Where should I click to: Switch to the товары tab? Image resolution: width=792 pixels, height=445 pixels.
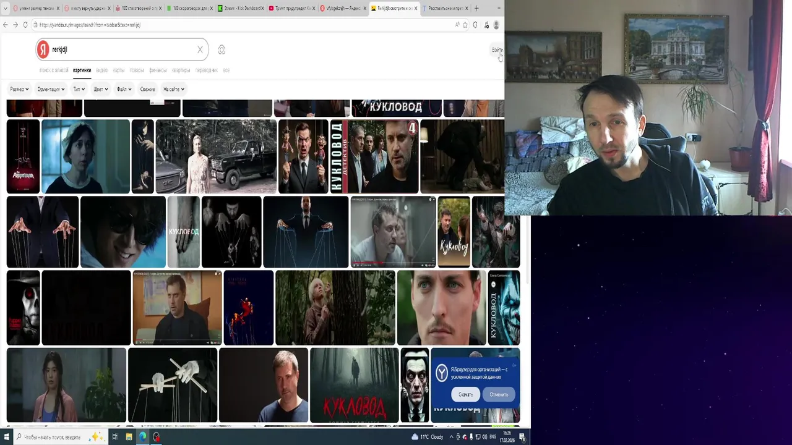137,70
